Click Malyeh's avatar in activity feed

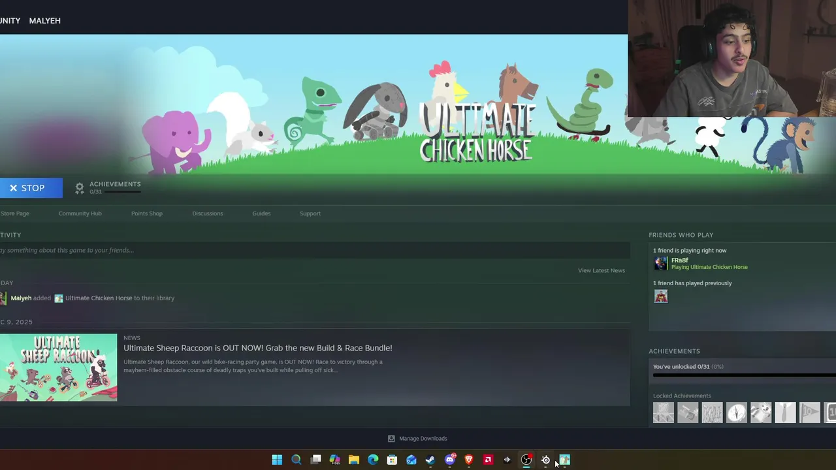3,298
